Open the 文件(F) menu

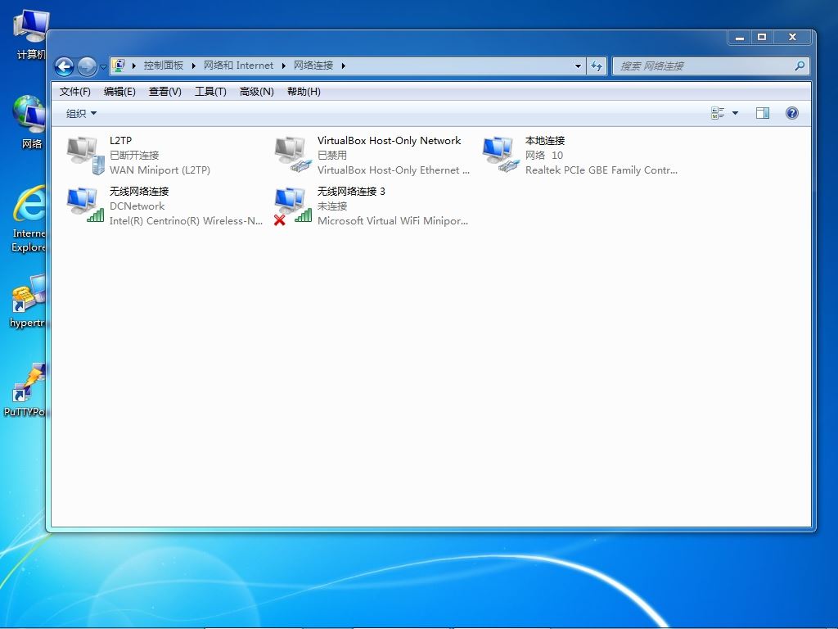point(74,92)
